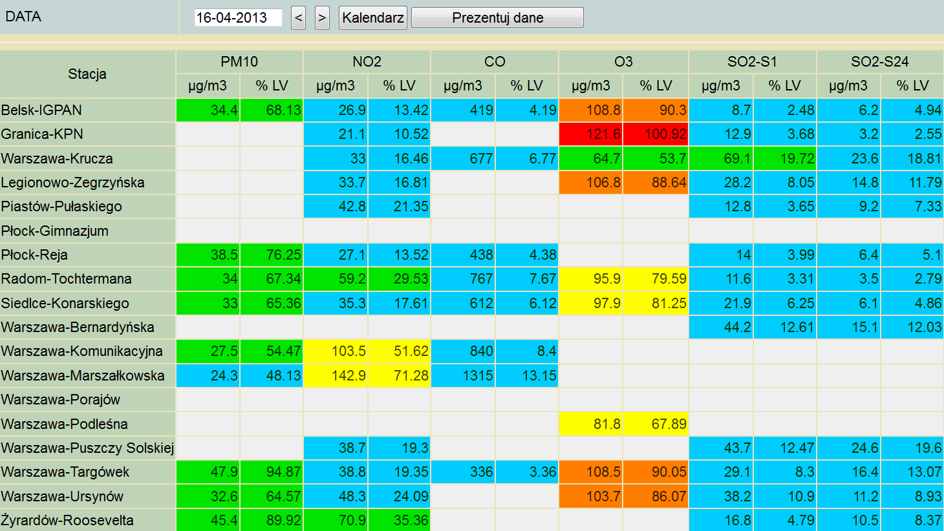The image size is (944, 531).
Task: Select Radom-Tochtermana NO2 value 59.2
Action: coord(336,278)
